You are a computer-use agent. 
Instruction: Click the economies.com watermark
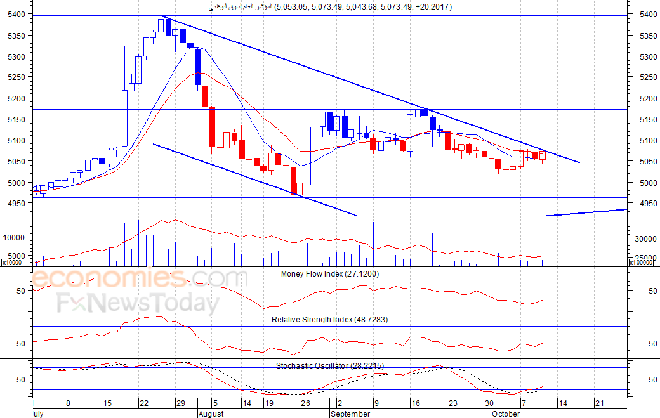[139, 278]
